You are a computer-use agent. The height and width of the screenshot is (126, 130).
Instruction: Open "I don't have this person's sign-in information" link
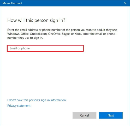coord(37,100)
